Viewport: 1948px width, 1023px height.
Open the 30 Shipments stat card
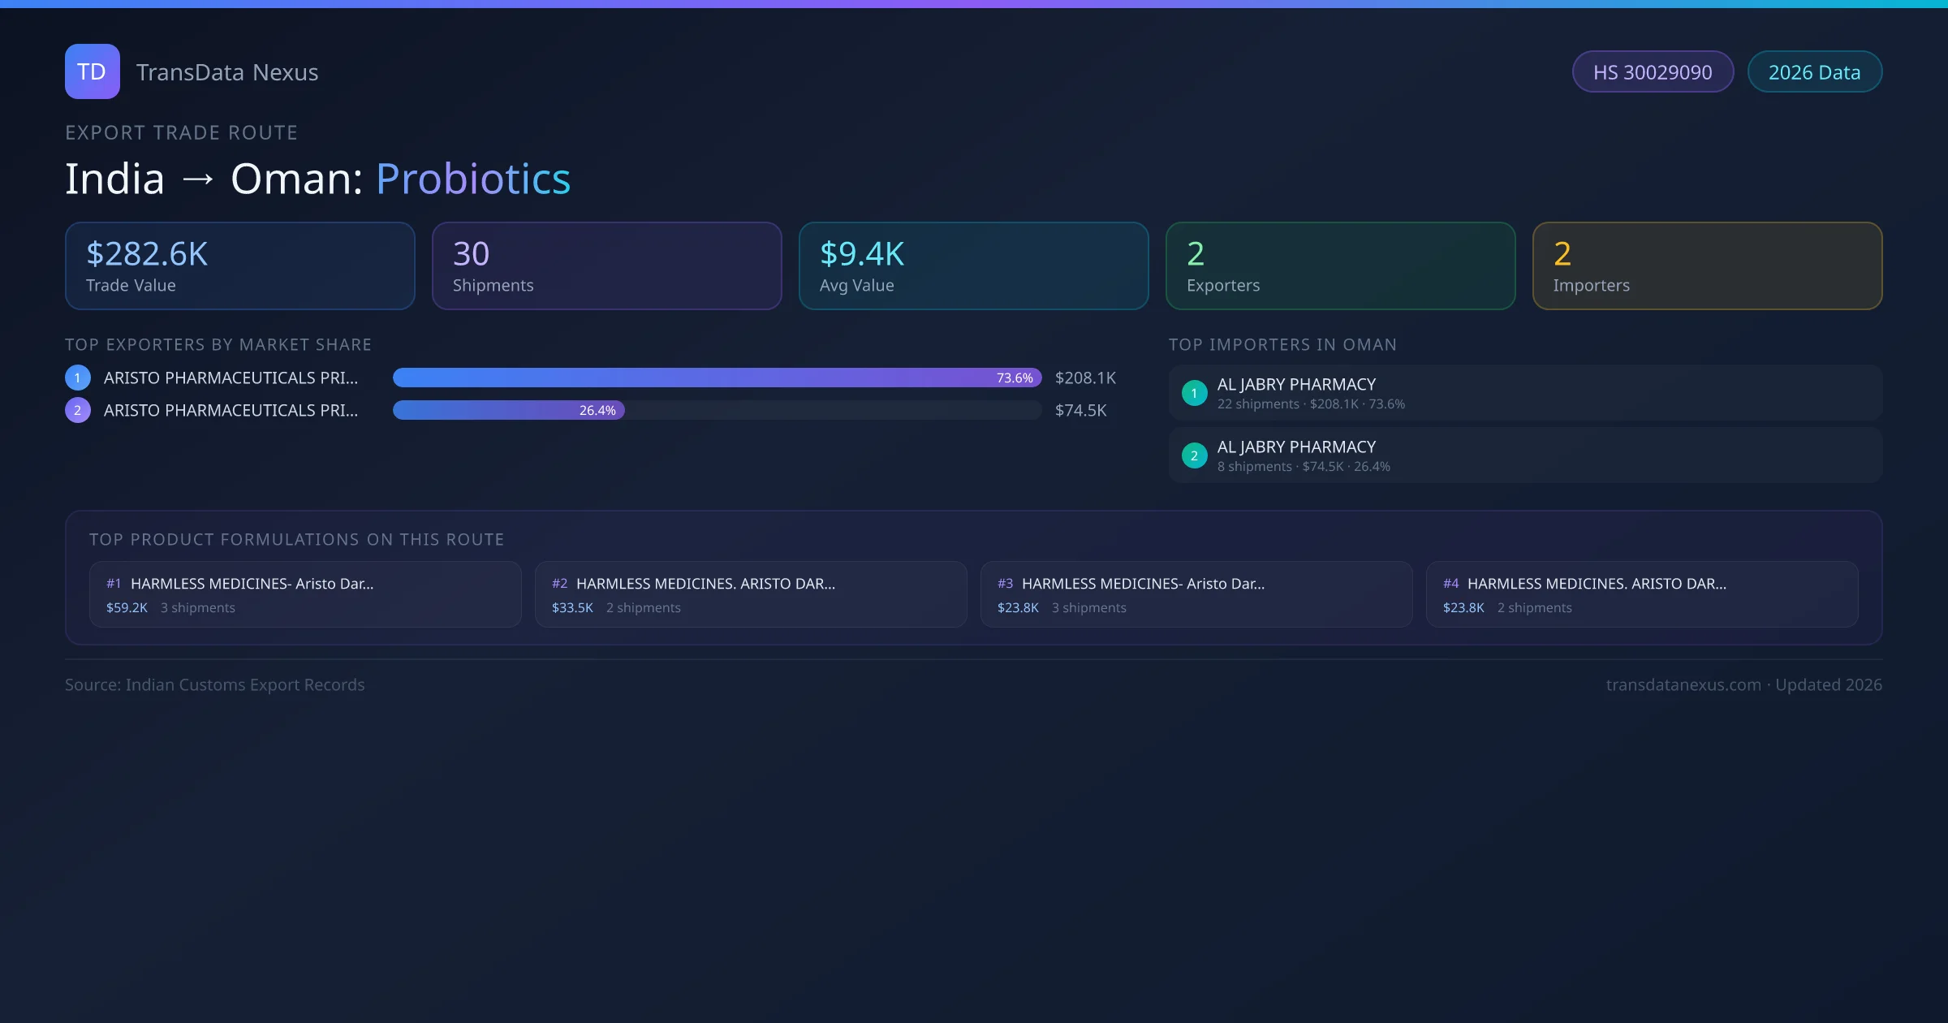[606, 266]
